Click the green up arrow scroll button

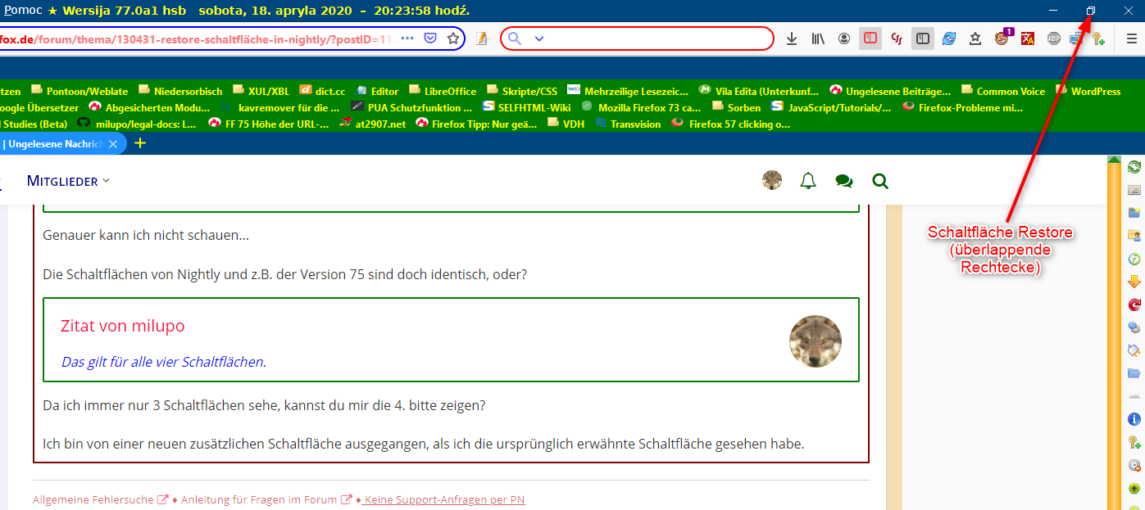1115,159
